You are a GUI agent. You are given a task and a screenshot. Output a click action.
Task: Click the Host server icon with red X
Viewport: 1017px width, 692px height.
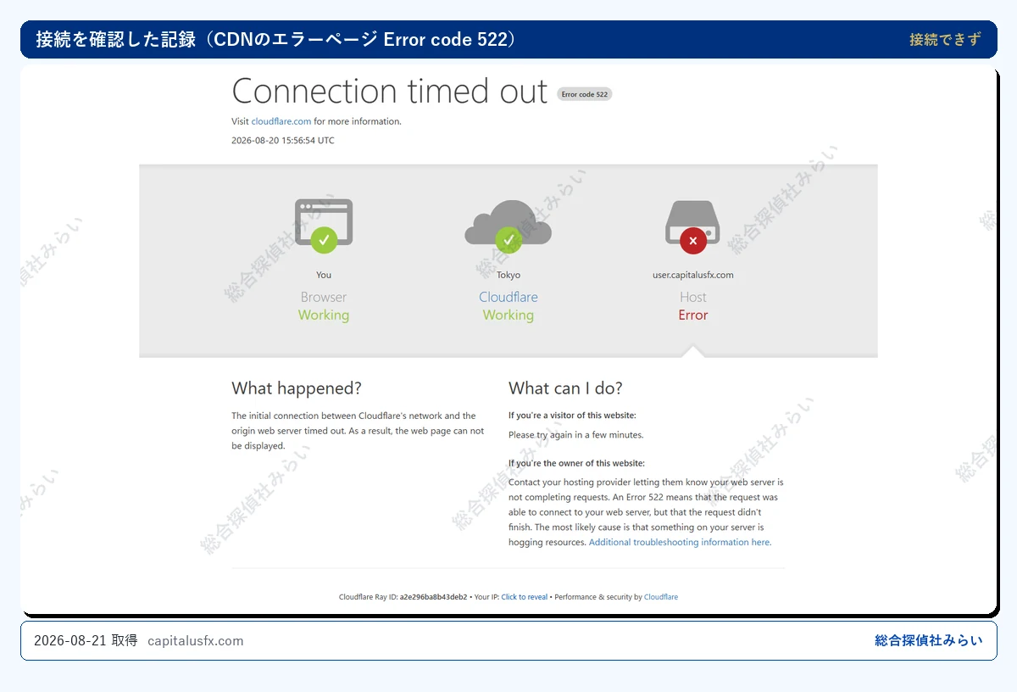point(693,226)
